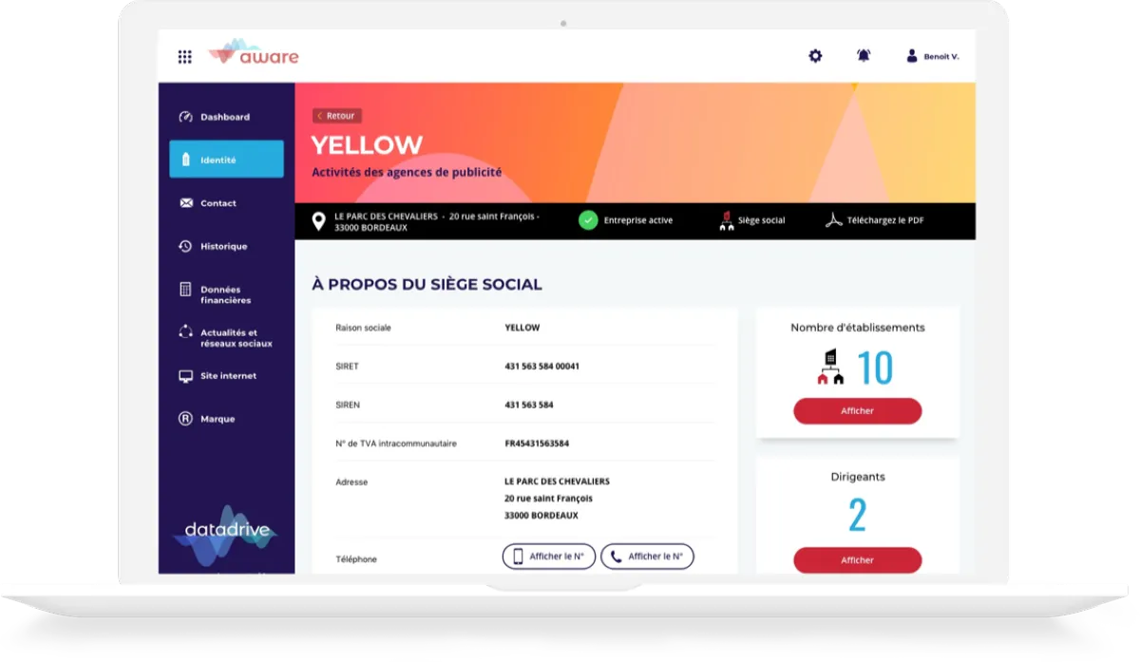Open the Site internet section
The width and height of the screenshot is (1140, 662).
tap(226, 376)
